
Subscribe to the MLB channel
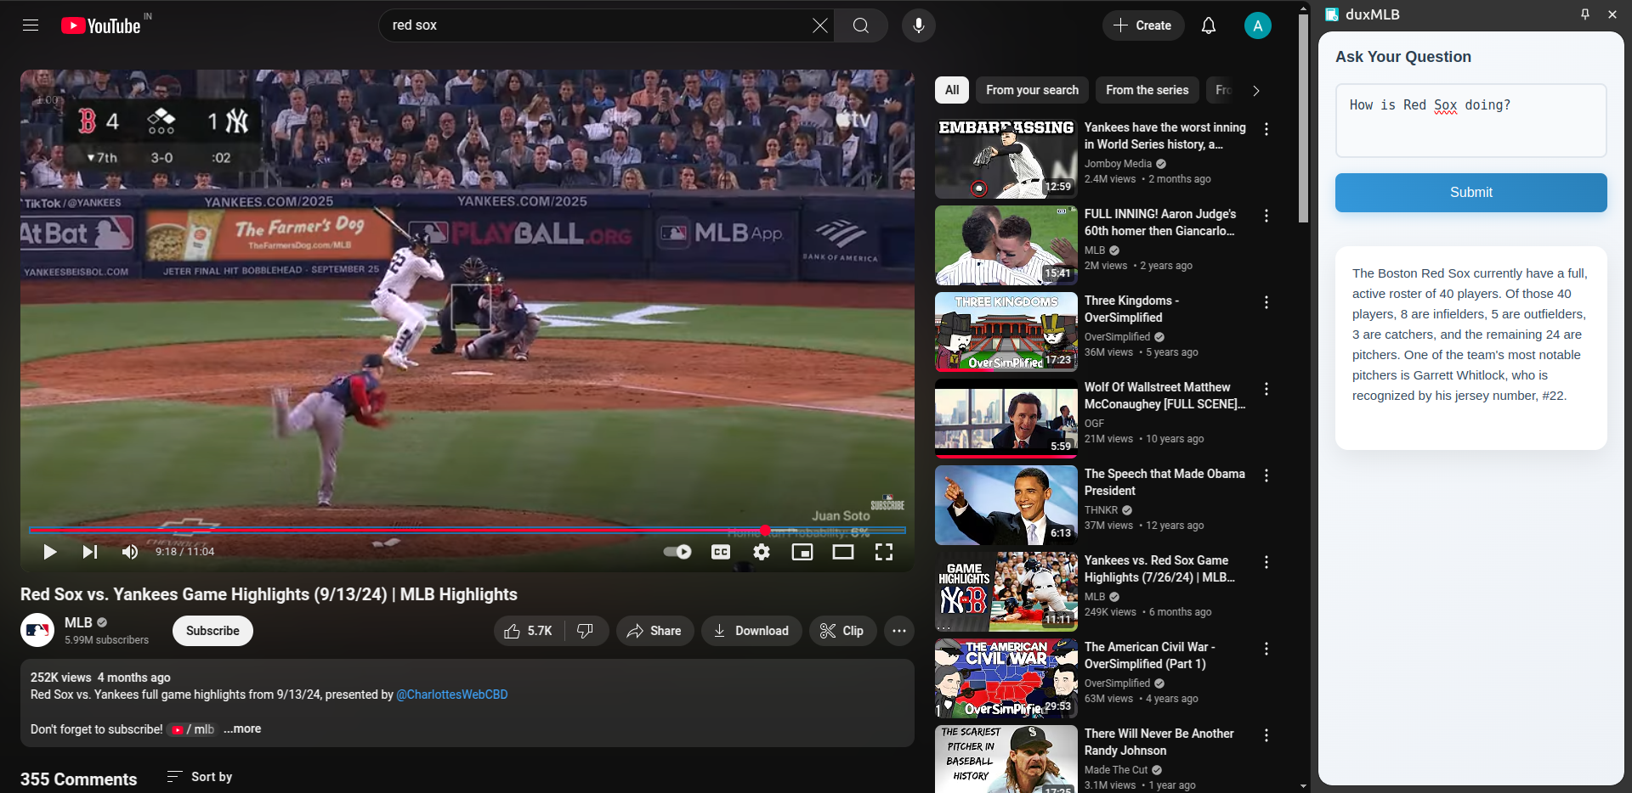(x=212, y=631)
